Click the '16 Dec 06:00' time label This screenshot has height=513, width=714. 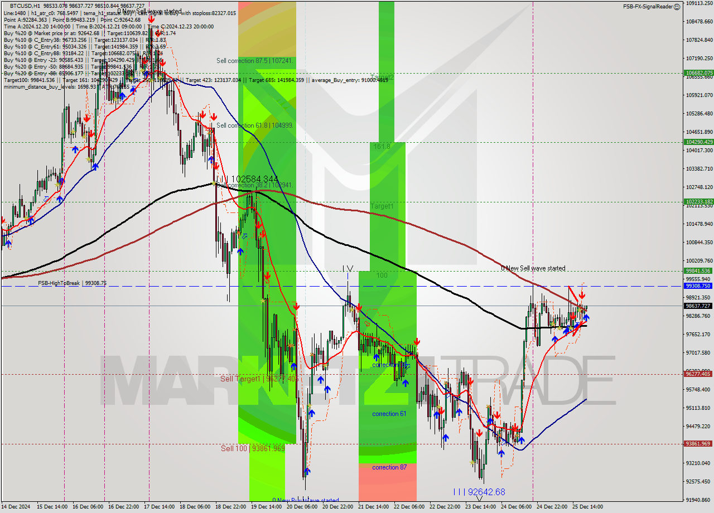tap(89, 507)
